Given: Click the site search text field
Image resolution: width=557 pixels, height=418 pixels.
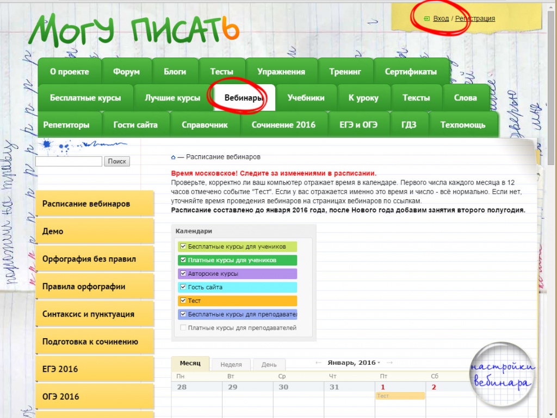Looking at the screenshot, I should click(x=69, y=161).
